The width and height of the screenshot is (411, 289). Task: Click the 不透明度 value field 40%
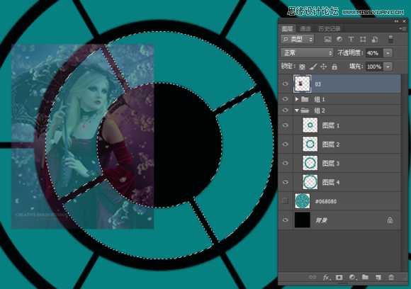pos(375,53)
